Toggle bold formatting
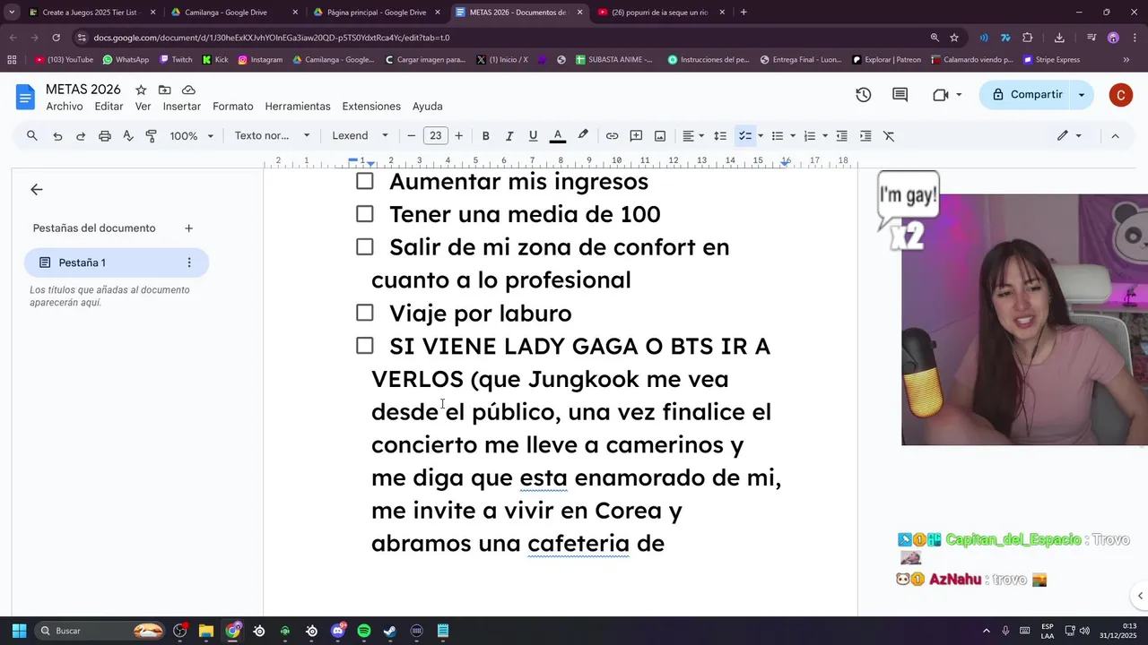The width and height of the screenshot is (1148, 645). tap(485, 136)
